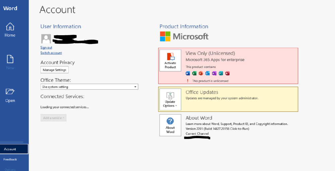Click the red unlicensed warning exclamation icon
The width and height of the screenshot is (335, 171).
pyautogui.click(x=188, y=81)
